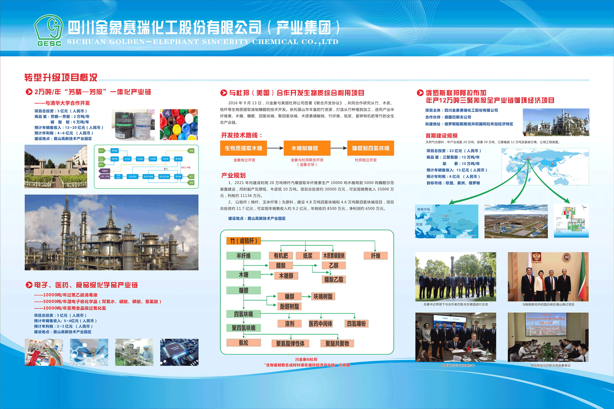
Task: Click red arrow bullet beside 俄罗斯联邦阿拉布加 heading
Action: point(420,93)
